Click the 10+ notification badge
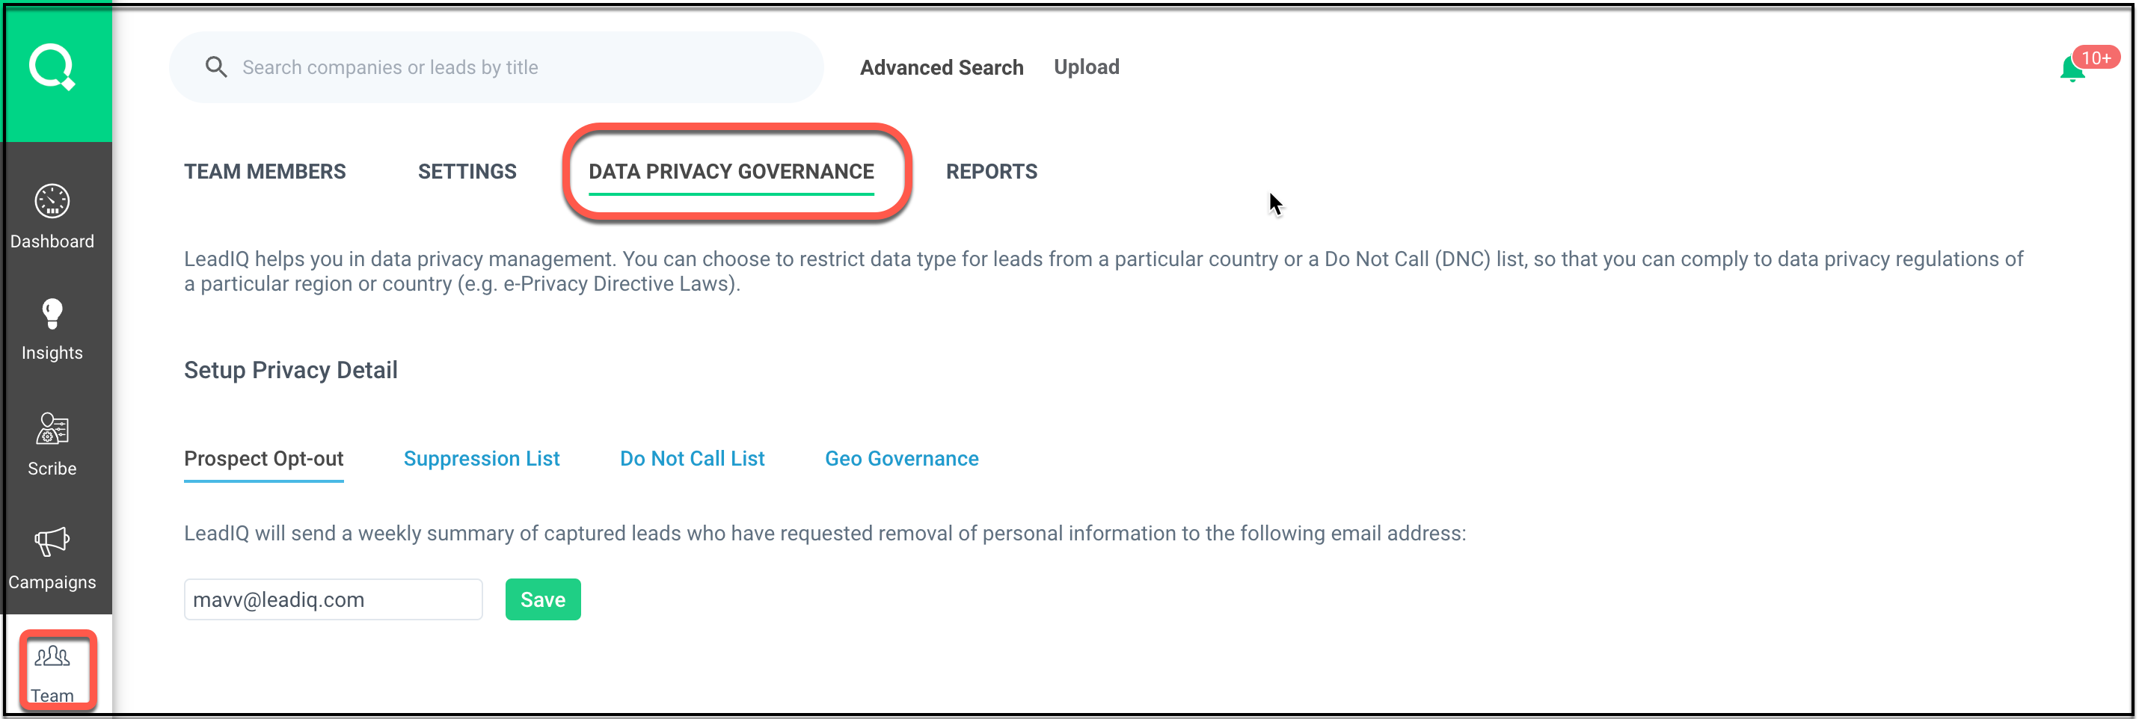The image size is (2139, 719). tap(2096, 58)
